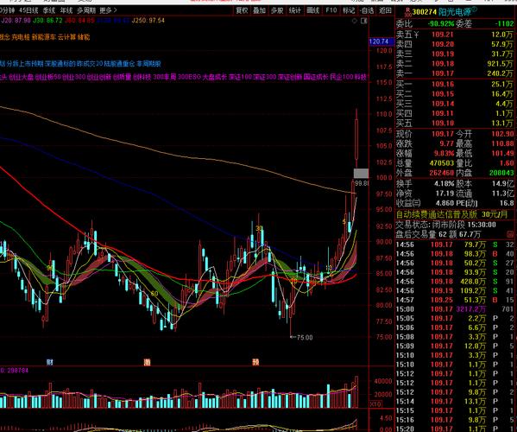517x432 pixels.
Task: Open the 多周期 multi-period selector
Action: (x=86, y=10)
